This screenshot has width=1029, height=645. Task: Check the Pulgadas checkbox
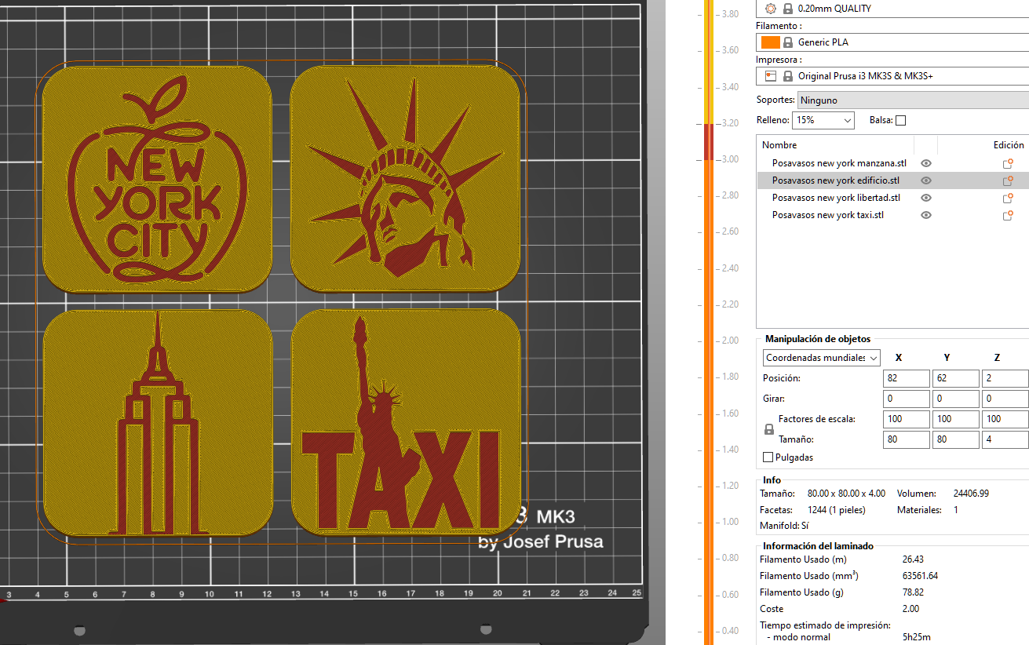(x=768, y=457)
